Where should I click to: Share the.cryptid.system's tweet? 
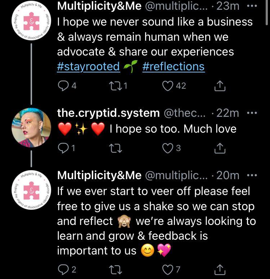[220, 149]
